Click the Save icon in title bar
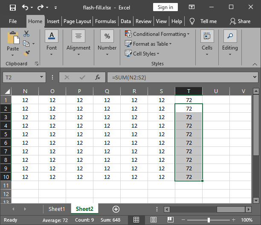The image size is (261, 225). (13, 8)
